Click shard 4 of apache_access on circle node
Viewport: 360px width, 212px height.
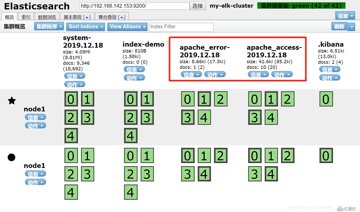pyautogui.click(x=271, y=174)
